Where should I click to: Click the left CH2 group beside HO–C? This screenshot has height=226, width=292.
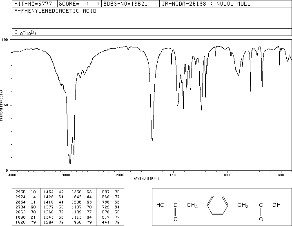(192, 206)
